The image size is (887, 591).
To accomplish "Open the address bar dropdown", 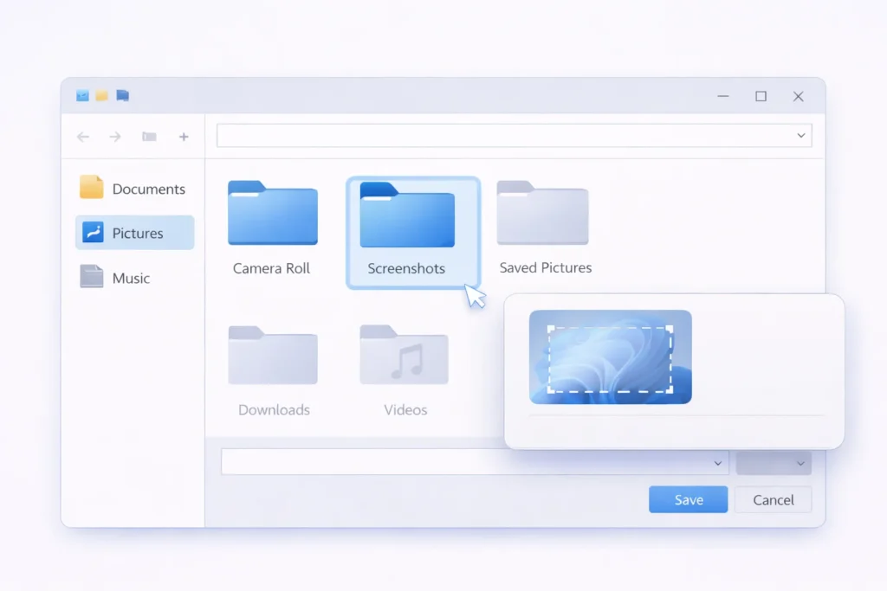I will pos(801,135).
